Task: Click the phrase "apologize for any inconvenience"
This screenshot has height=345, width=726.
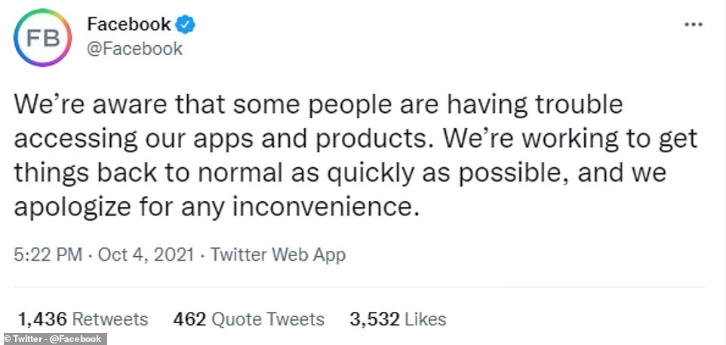Action: point(216,206)
